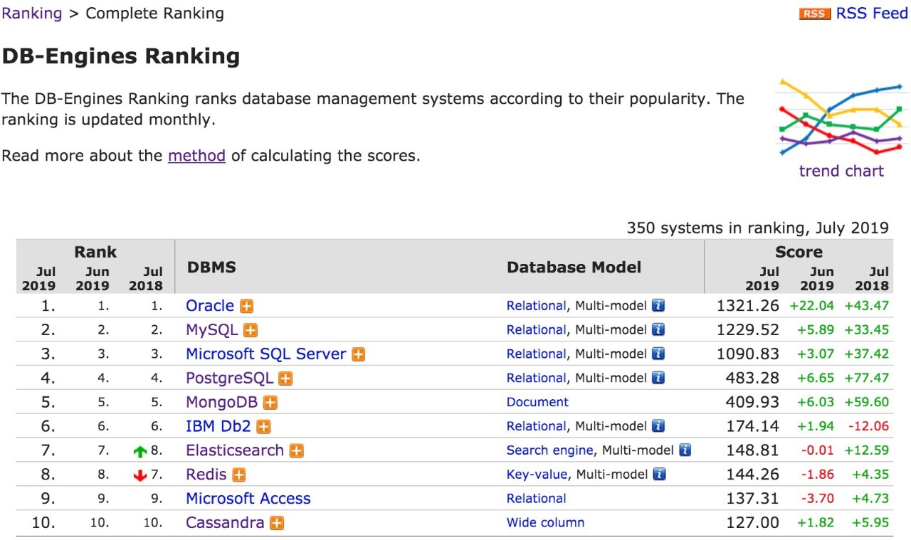Screen dimensions: 911x540
Task: Click the info icon in the Oracle row
Action: (658, 306)
